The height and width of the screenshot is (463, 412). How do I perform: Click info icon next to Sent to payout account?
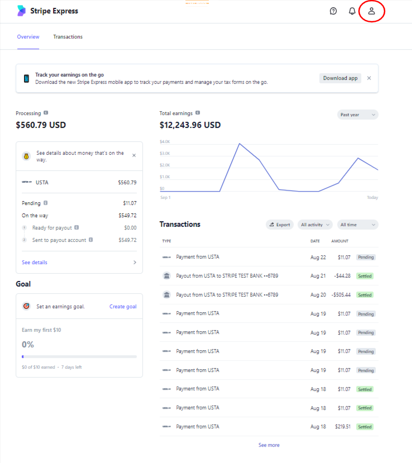click(x=90, y=240)
